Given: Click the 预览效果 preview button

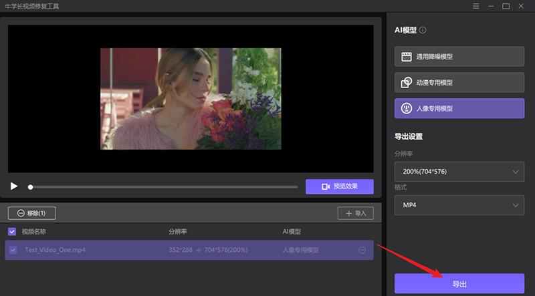Looking at the screenshot, I should [x=339, y=186].
